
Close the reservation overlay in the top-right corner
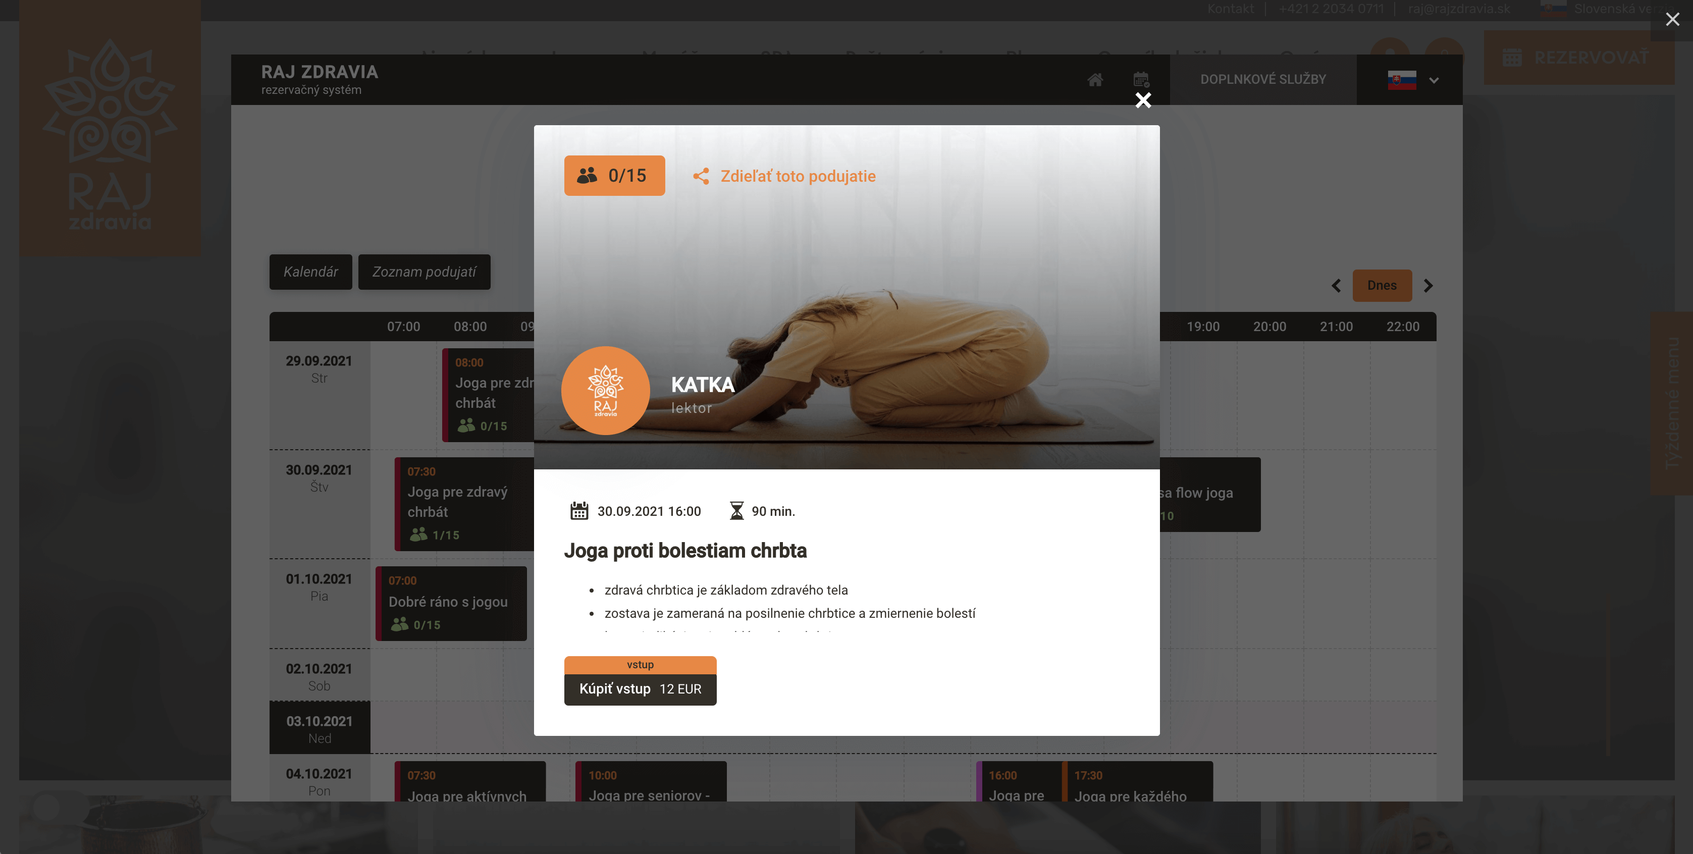point(1672,20)
